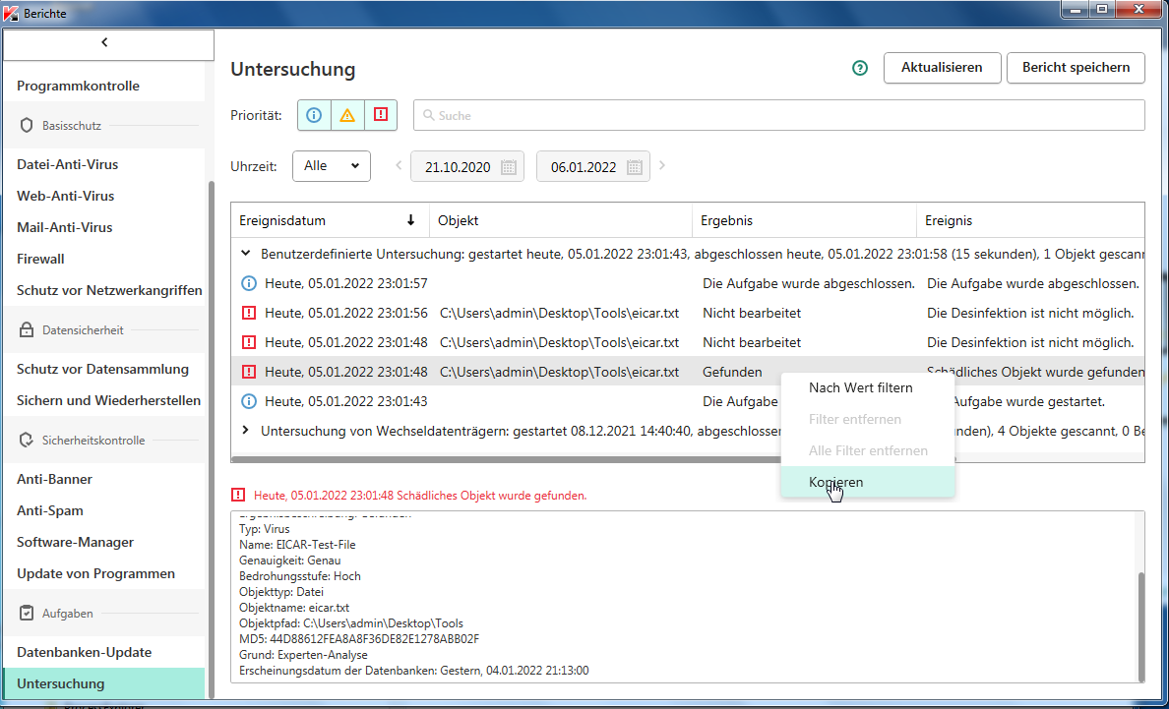Image resolution: width=1169 pixels, height=709 pixels.
Task: Click the red alert icon at 23:01:56 row
Action: point(249,313)
